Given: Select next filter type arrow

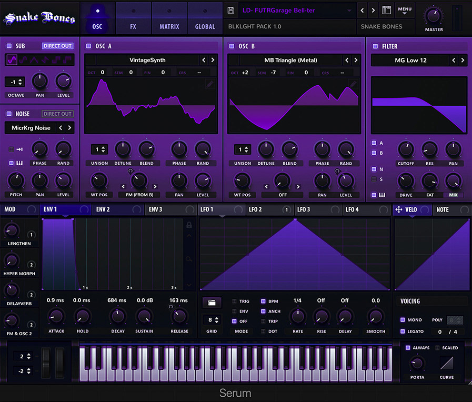Looking at the screenshot, I should tap(463, 61).
